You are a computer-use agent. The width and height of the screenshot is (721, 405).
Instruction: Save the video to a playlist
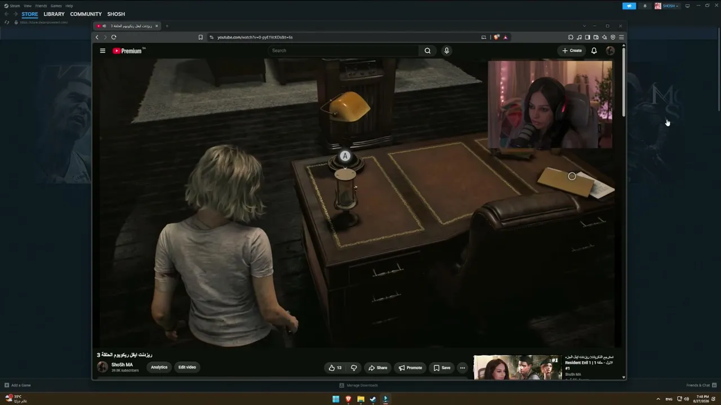tap(442, 368)
